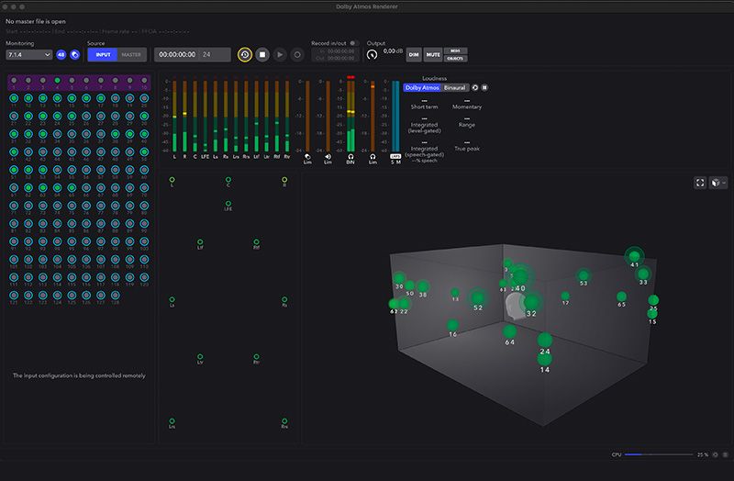Toggle the MUTE output button
Screen dimensions: 734x481
[432, 55]
